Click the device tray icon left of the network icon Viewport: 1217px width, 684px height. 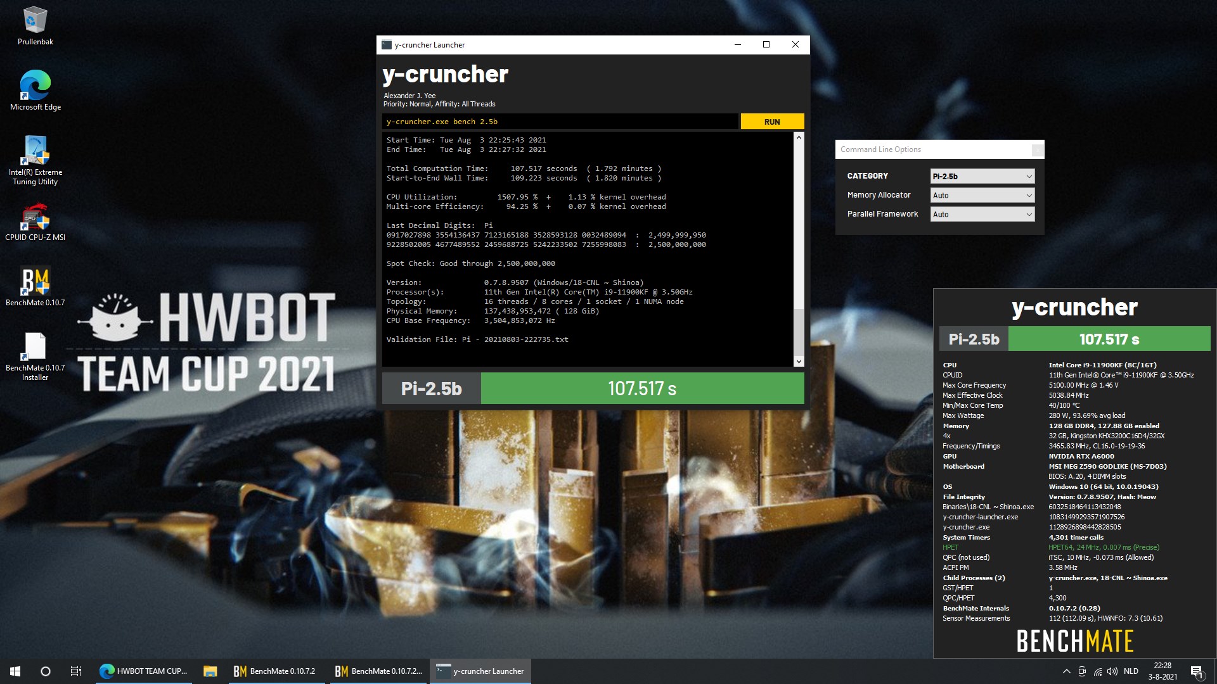pyautogui.click(x=1082, y=671)
